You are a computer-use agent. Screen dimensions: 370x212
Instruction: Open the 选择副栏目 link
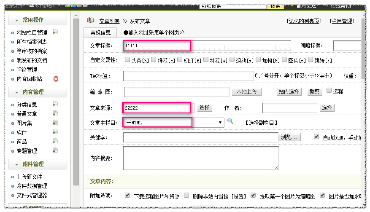point(261,123)
